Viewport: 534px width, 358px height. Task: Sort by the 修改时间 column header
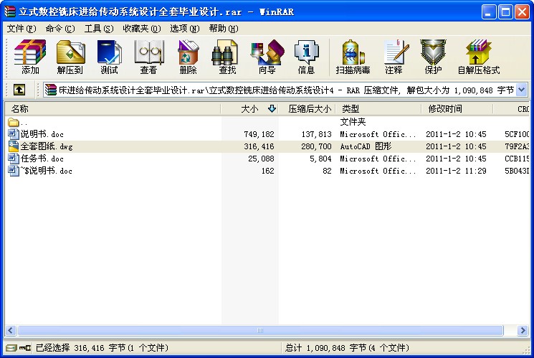pos(445,109)
